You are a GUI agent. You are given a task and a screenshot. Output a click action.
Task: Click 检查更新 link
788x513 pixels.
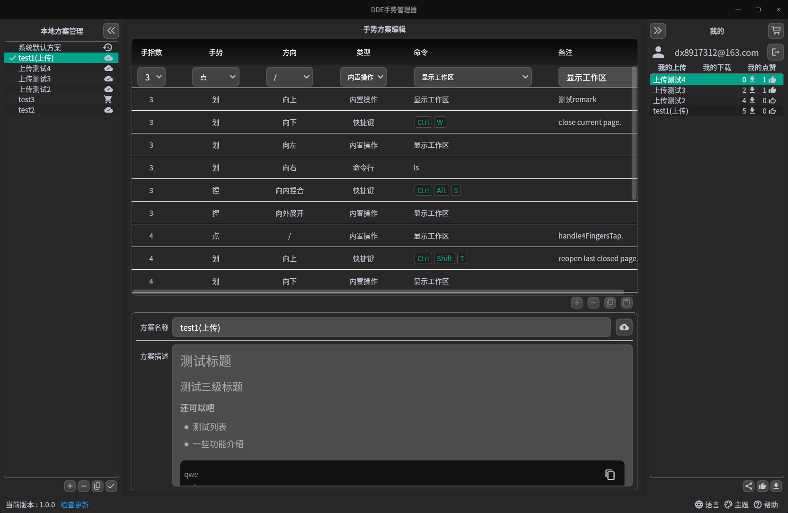75,505
